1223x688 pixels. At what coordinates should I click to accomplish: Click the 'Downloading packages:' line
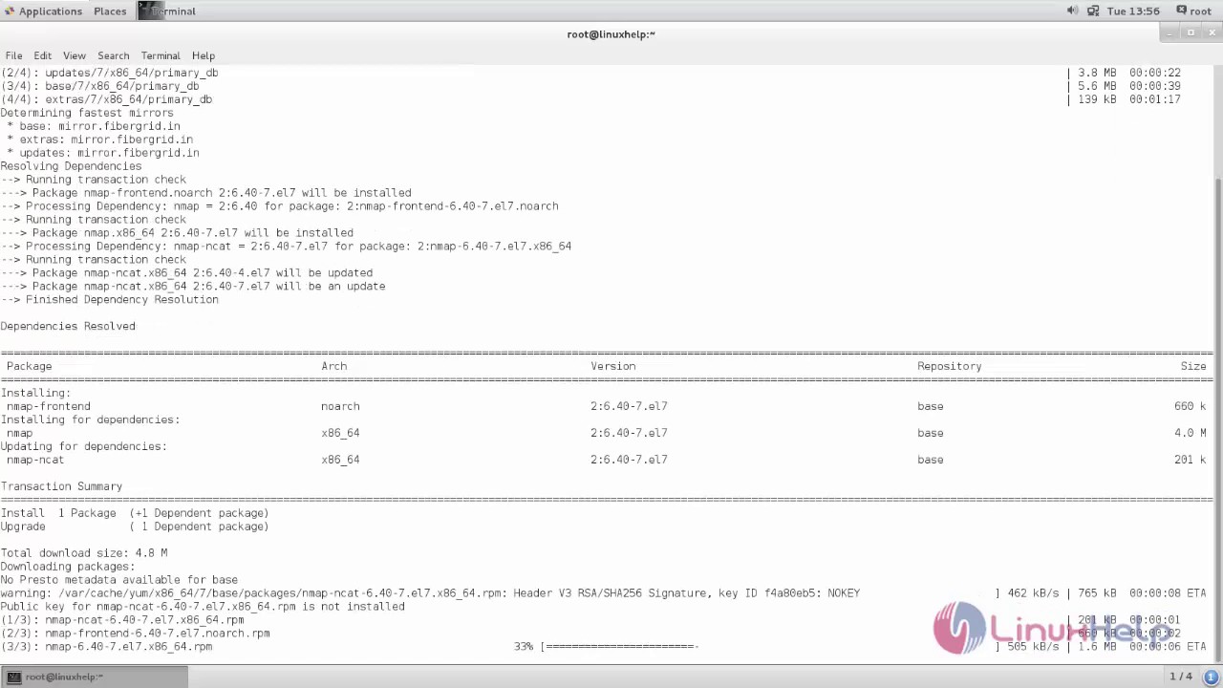point(68,567)
